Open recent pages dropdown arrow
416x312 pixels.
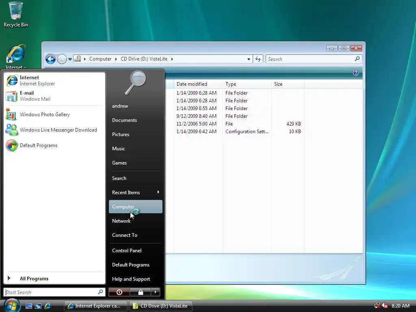tap(70, 59)
